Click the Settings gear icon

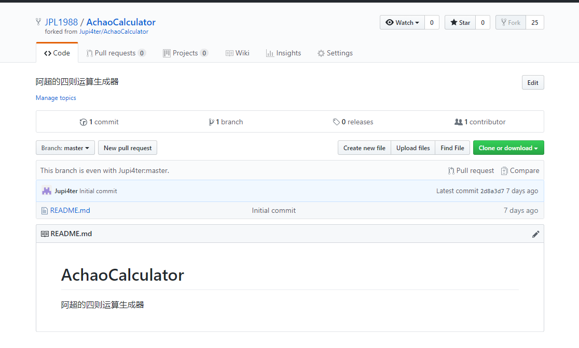[x=321, y=53]
